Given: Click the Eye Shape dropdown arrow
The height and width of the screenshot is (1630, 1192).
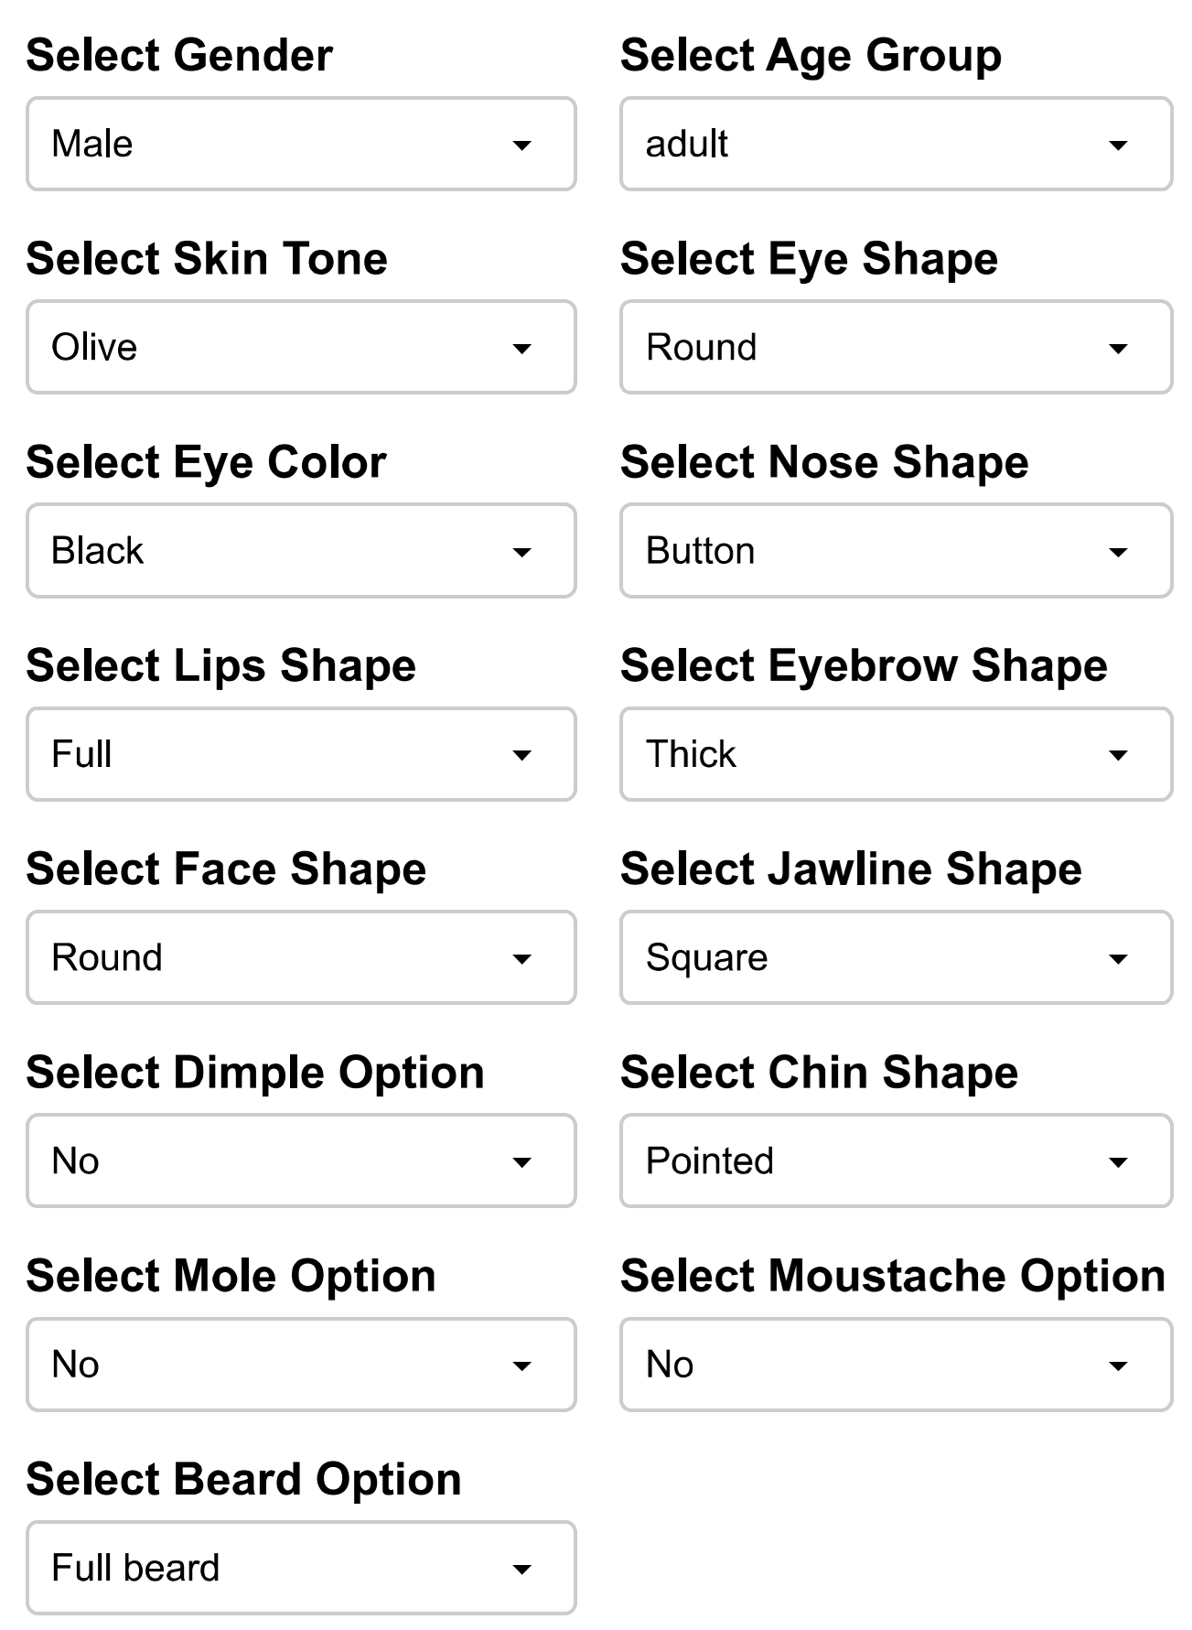Looking at the screenshot, I should [1117, 348].
